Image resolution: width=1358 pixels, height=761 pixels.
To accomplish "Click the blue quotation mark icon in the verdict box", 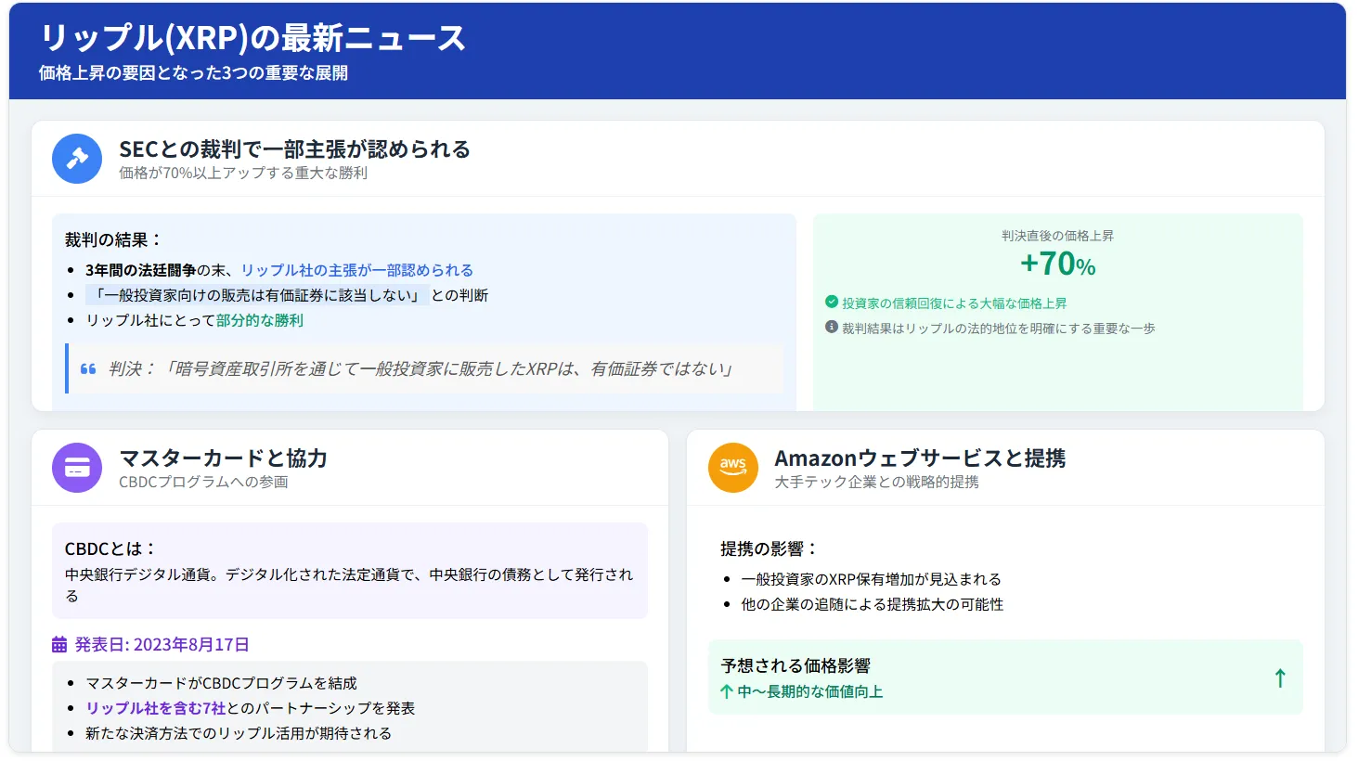I will (x=88, y=368).
